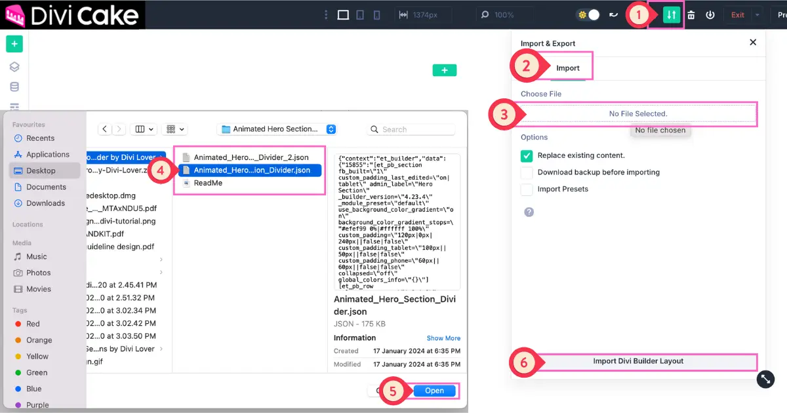Image resolution: width=787 pixels, height=413 pixels.
Task: Click the green add button in left sidebar
Action: tap(14, 44)
